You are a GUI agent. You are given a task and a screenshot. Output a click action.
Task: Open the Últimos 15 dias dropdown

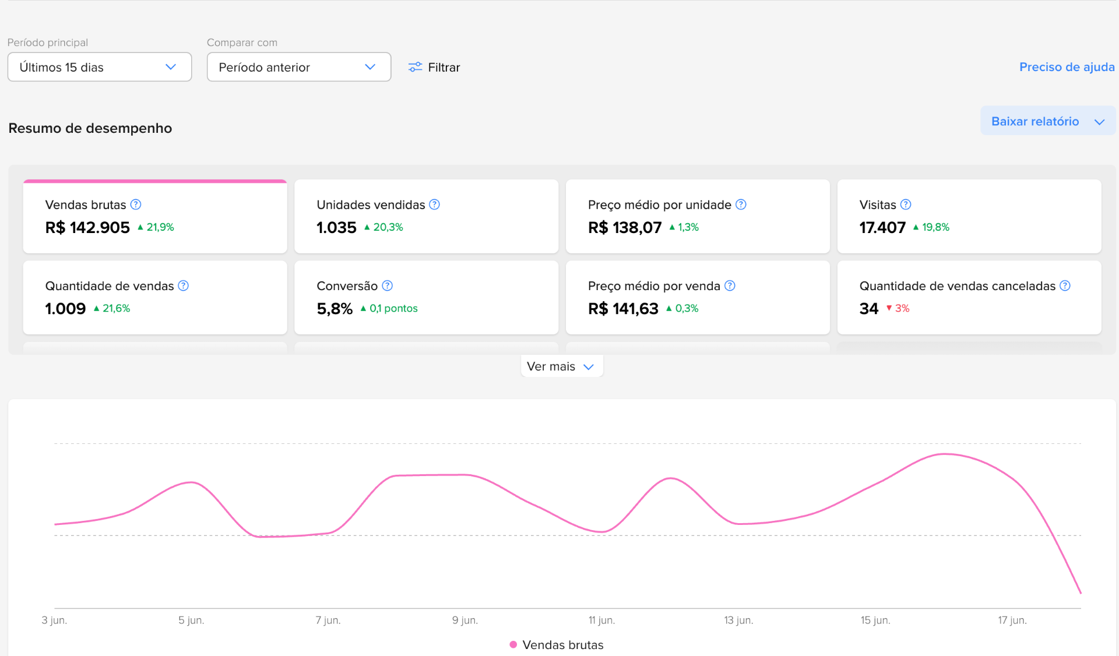click(x=100, y=67)
